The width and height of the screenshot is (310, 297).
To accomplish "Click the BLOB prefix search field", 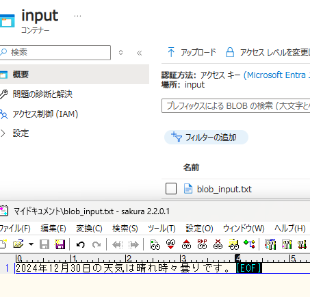I will coord(236,105).
